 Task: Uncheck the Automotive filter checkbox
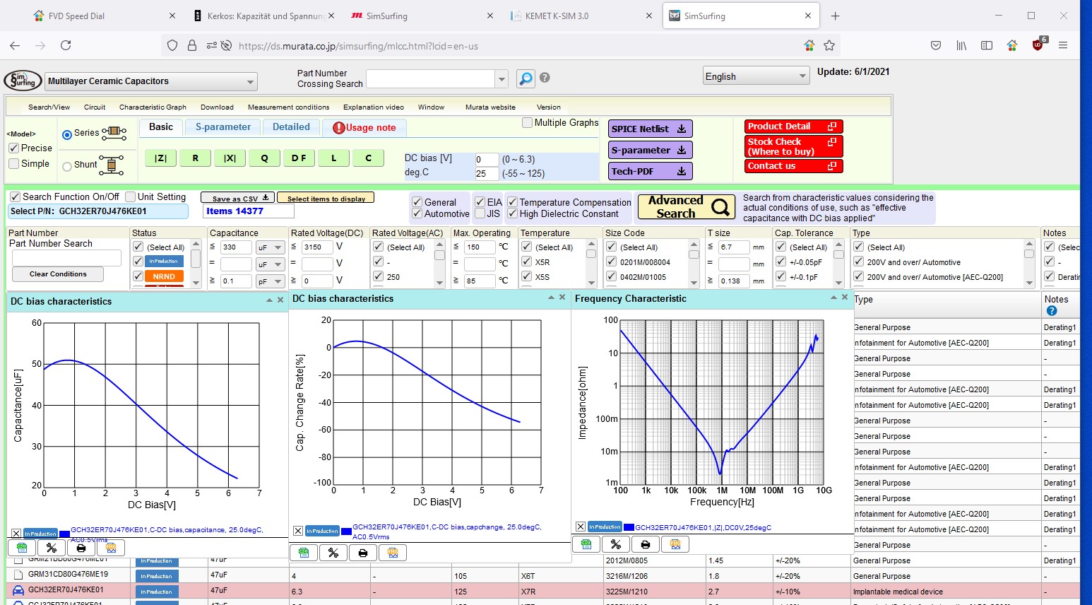pyautogui.click(x=417, y=213)
